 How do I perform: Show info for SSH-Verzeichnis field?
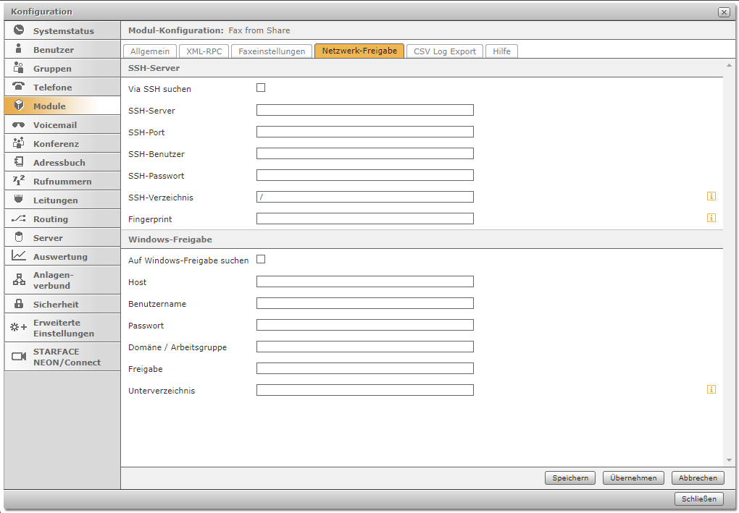711,196
